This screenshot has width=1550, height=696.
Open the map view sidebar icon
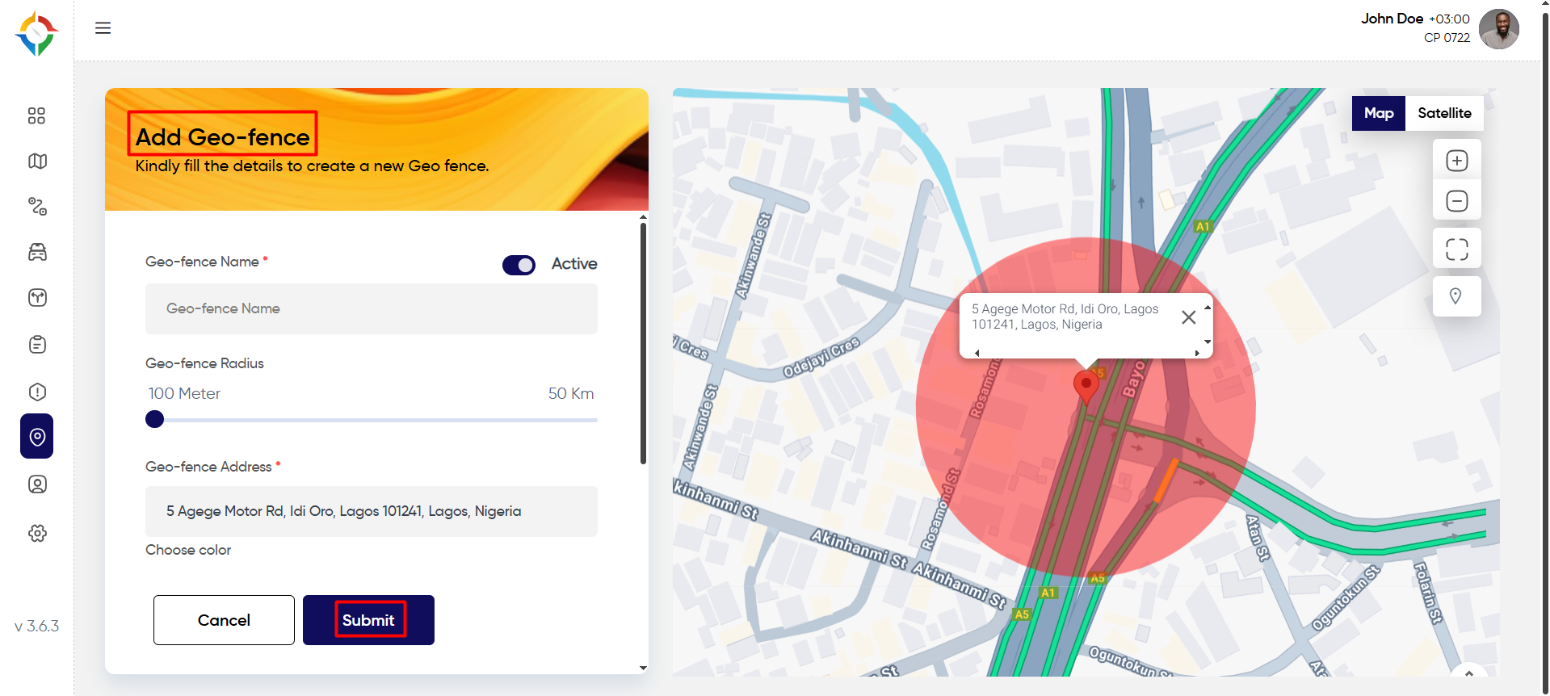click(37, 161)
